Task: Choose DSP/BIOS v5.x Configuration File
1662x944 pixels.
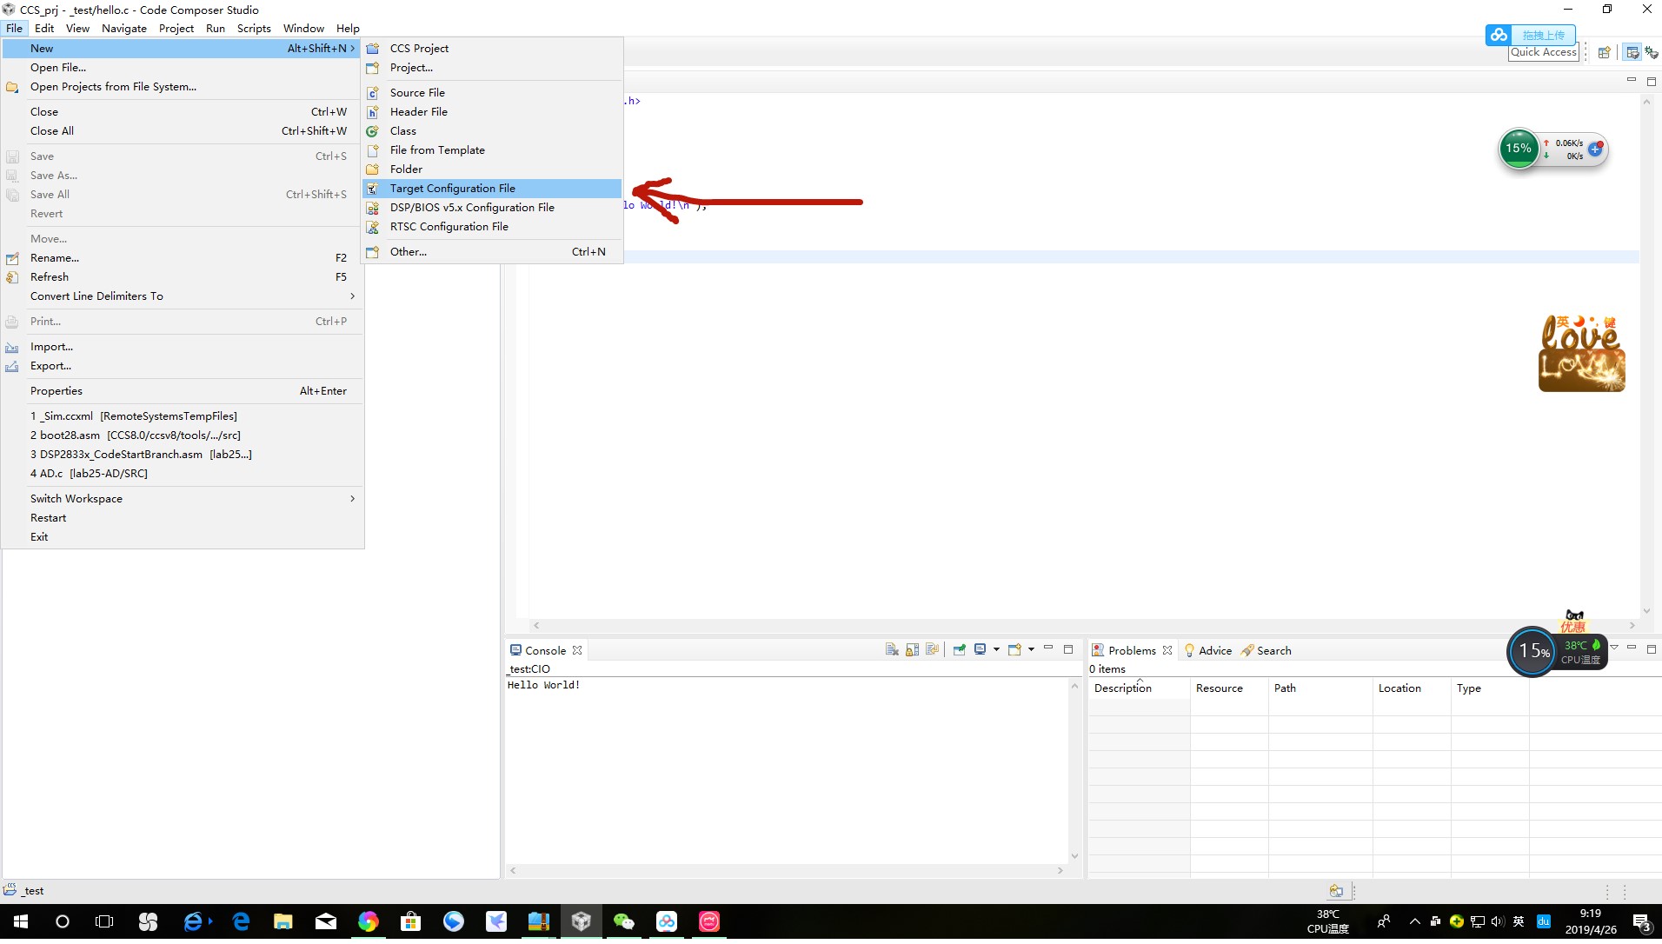Action: point(471,207)
